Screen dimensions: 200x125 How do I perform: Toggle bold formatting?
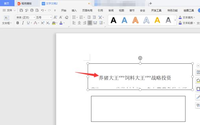(x=17, y=23)
